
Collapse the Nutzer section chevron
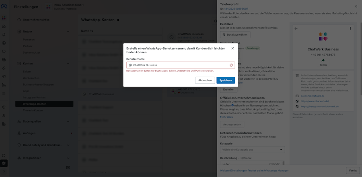click(68, 32)
